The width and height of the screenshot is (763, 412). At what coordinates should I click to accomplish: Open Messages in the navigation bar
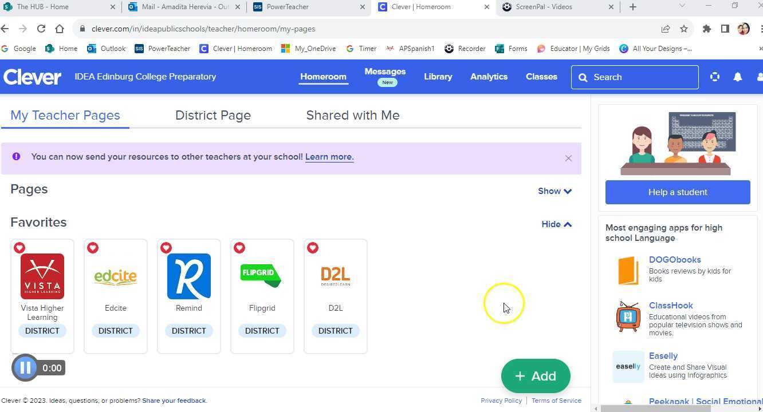(385, 72)
